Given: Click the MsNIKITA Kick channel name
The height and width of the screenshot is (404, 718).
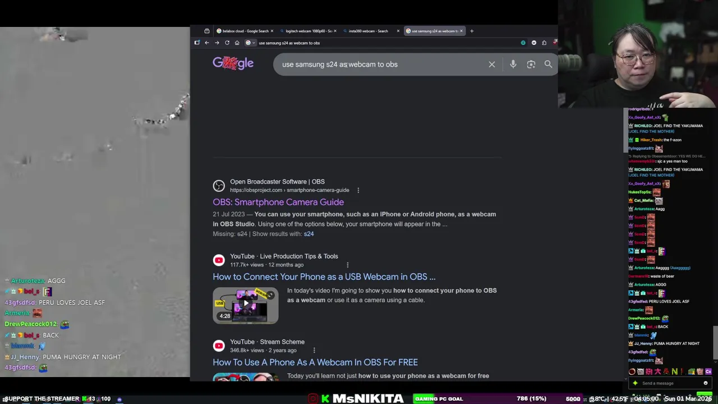Looking at the screenshot, I should tap(368, 399).
